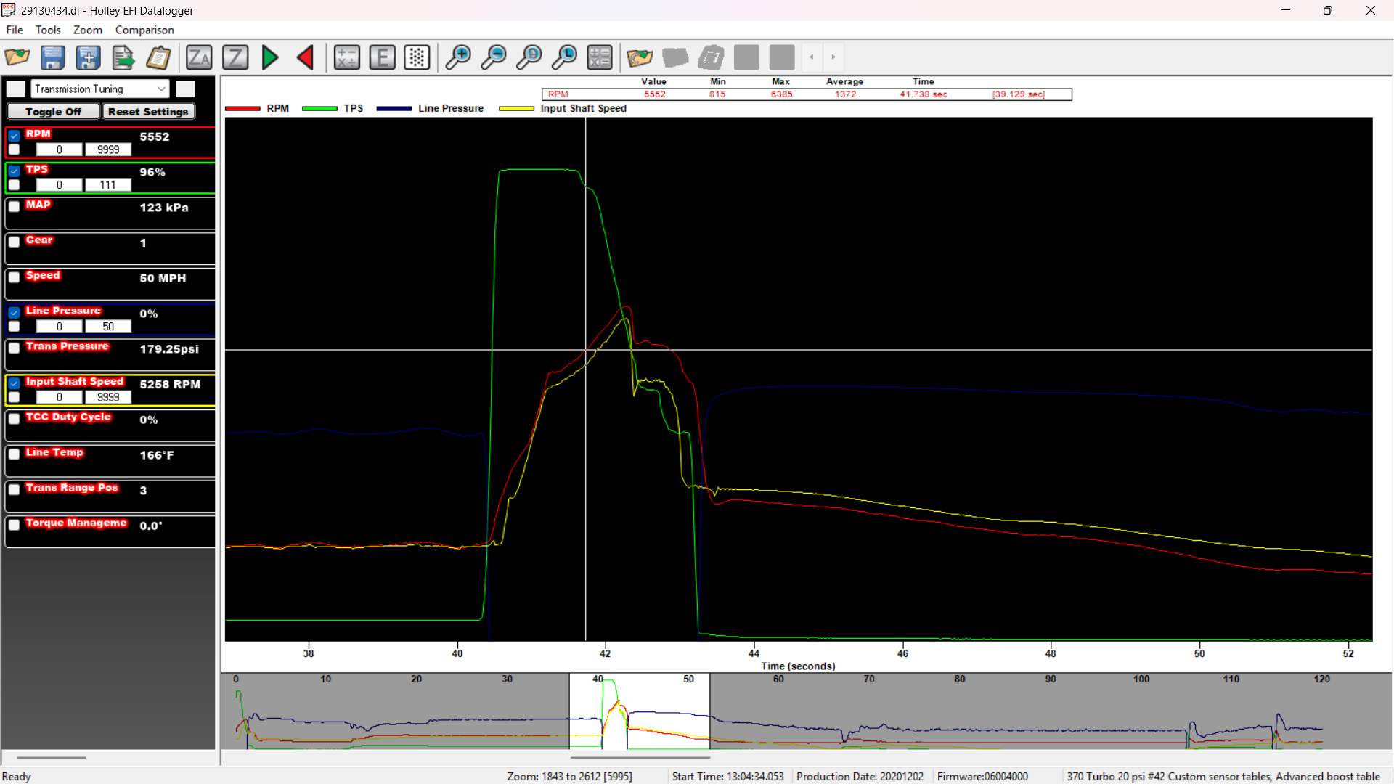Uncheck the Line Pressure channel checkbox

[x=14, y=312]
